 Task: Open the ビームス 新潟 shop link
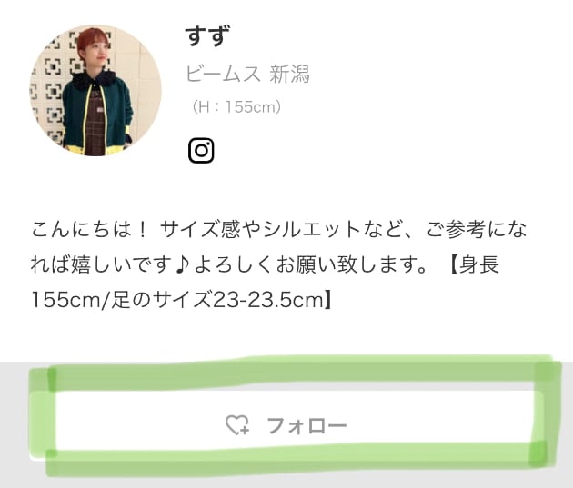(247, 75)
